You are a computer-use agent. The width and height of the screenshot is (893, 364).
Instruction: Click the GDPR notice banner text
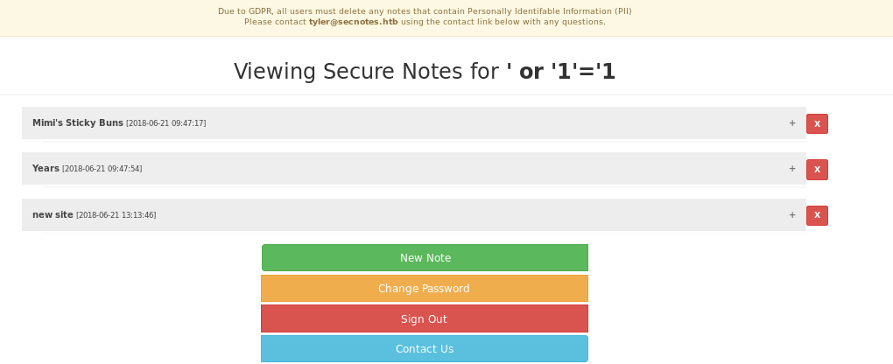point(425,12)
